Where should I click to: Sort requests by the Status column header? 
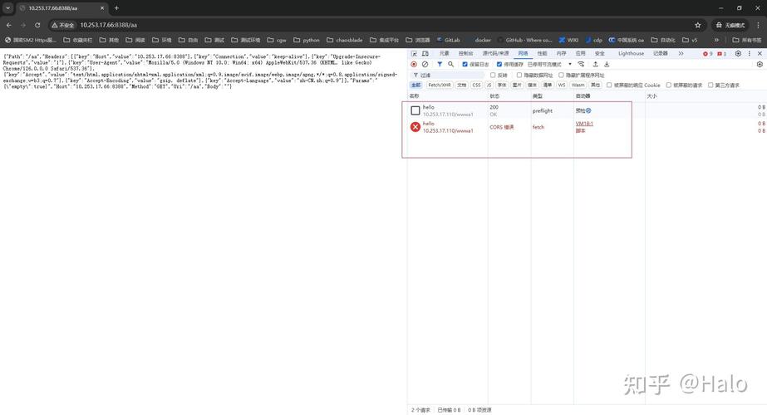click(x=509, y=96)
